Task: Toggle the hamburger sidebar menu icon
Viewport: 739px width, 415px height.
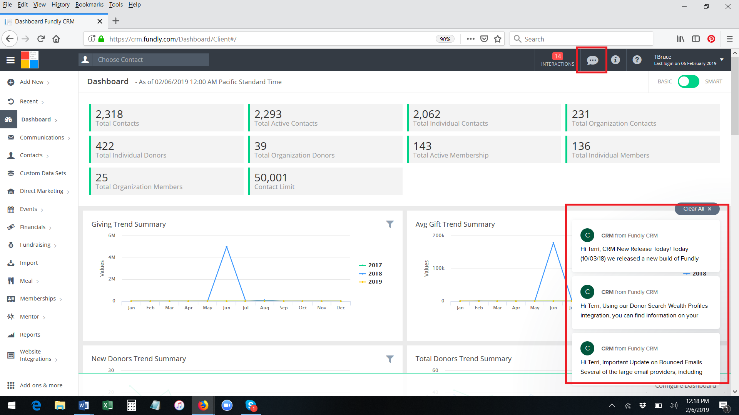Action: pos(10,60)
